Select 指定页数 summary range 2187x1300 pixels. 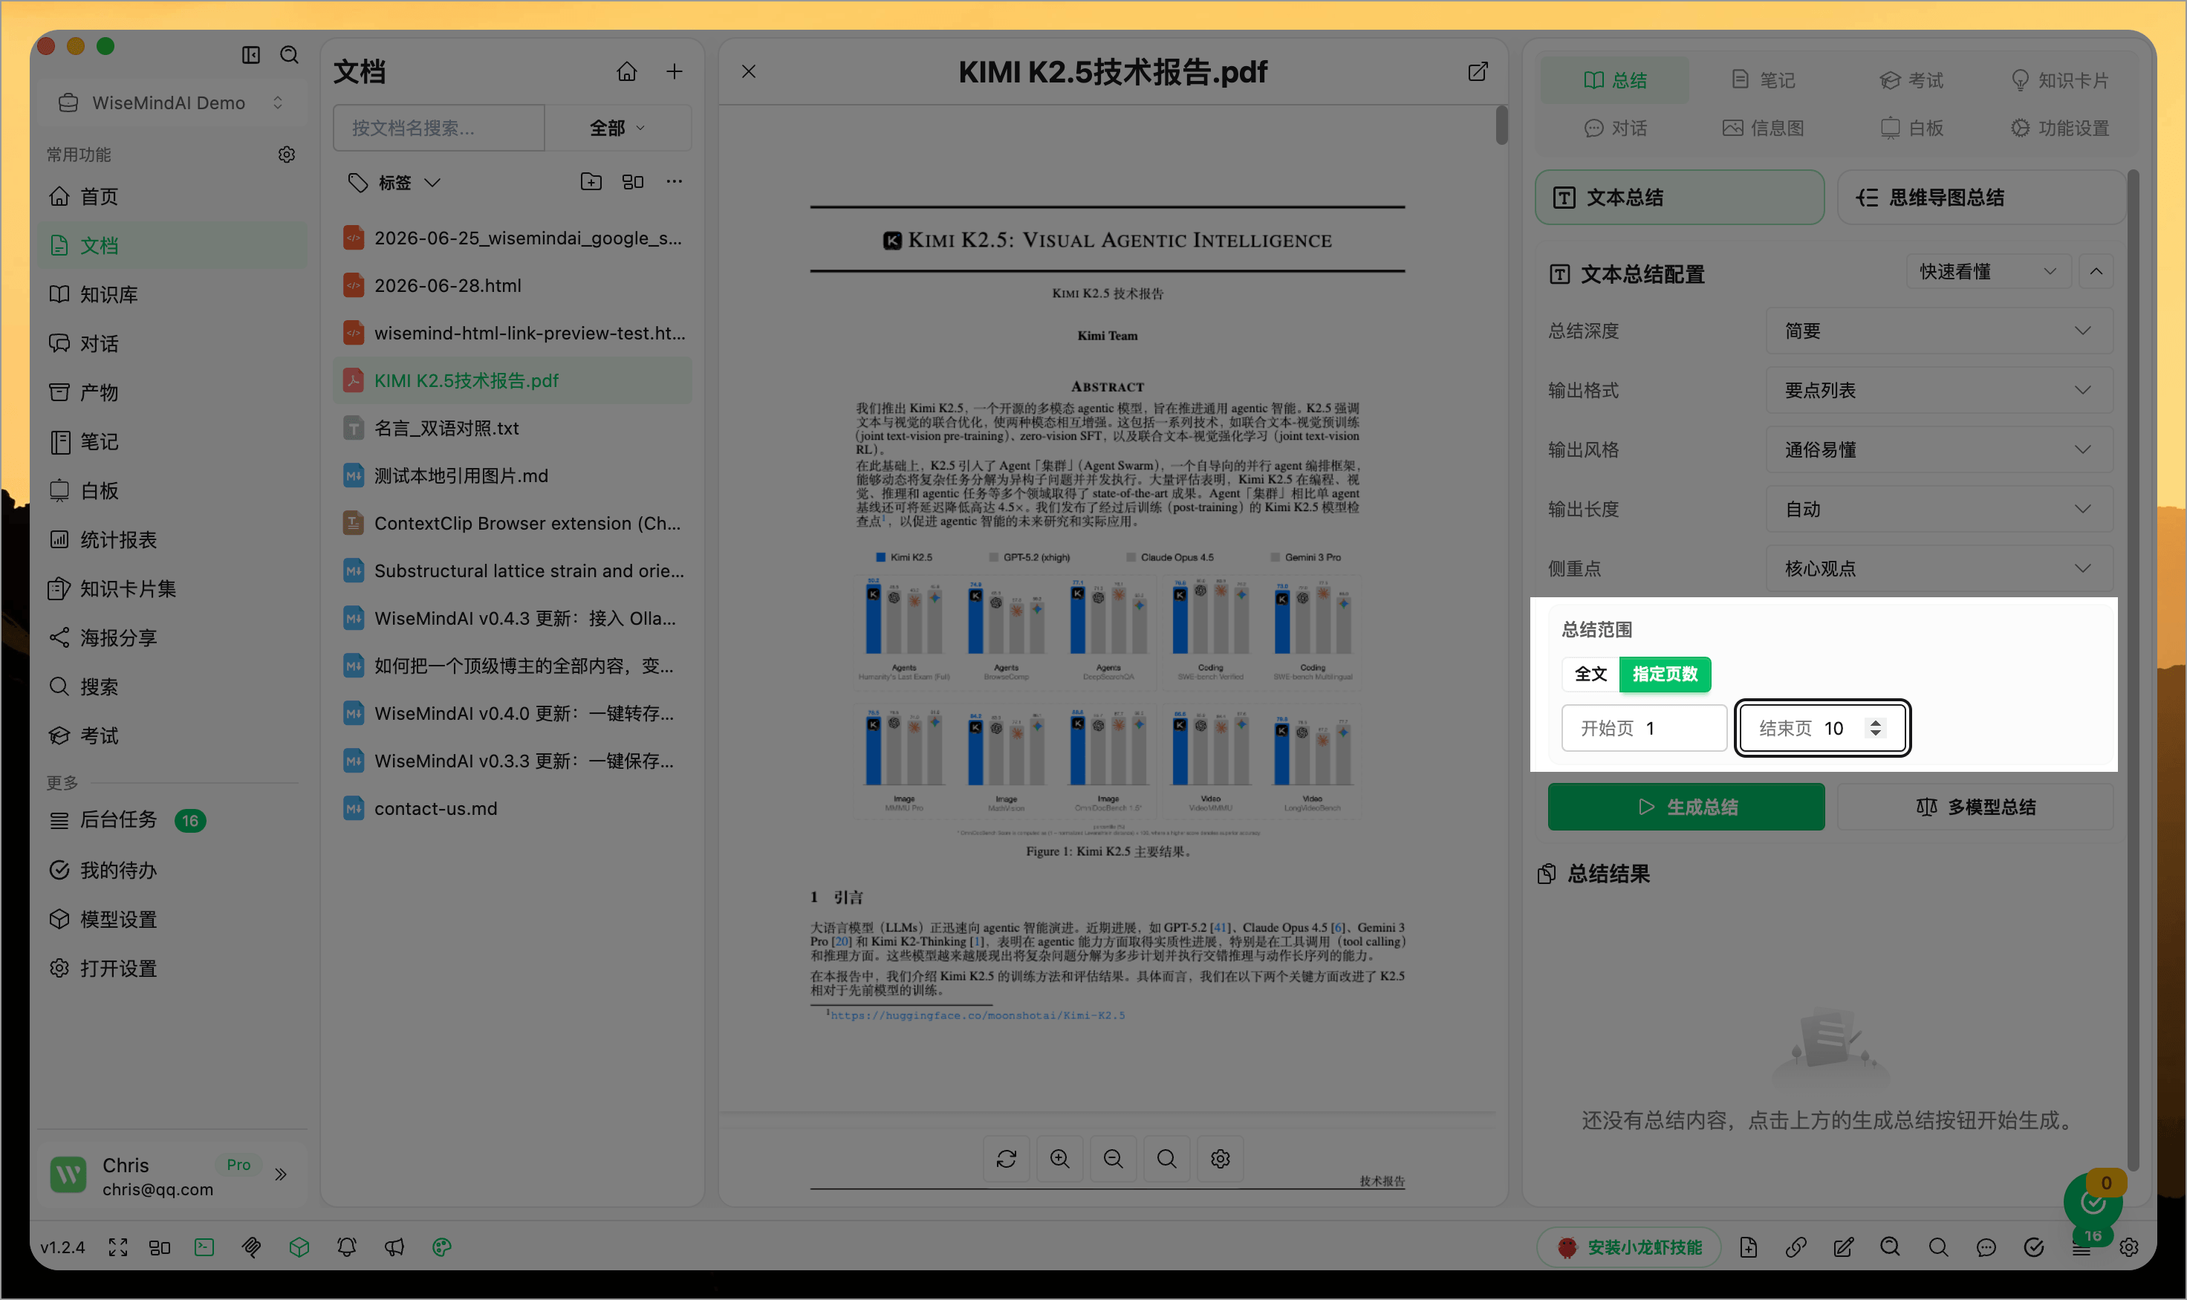tap(1665, 674)
